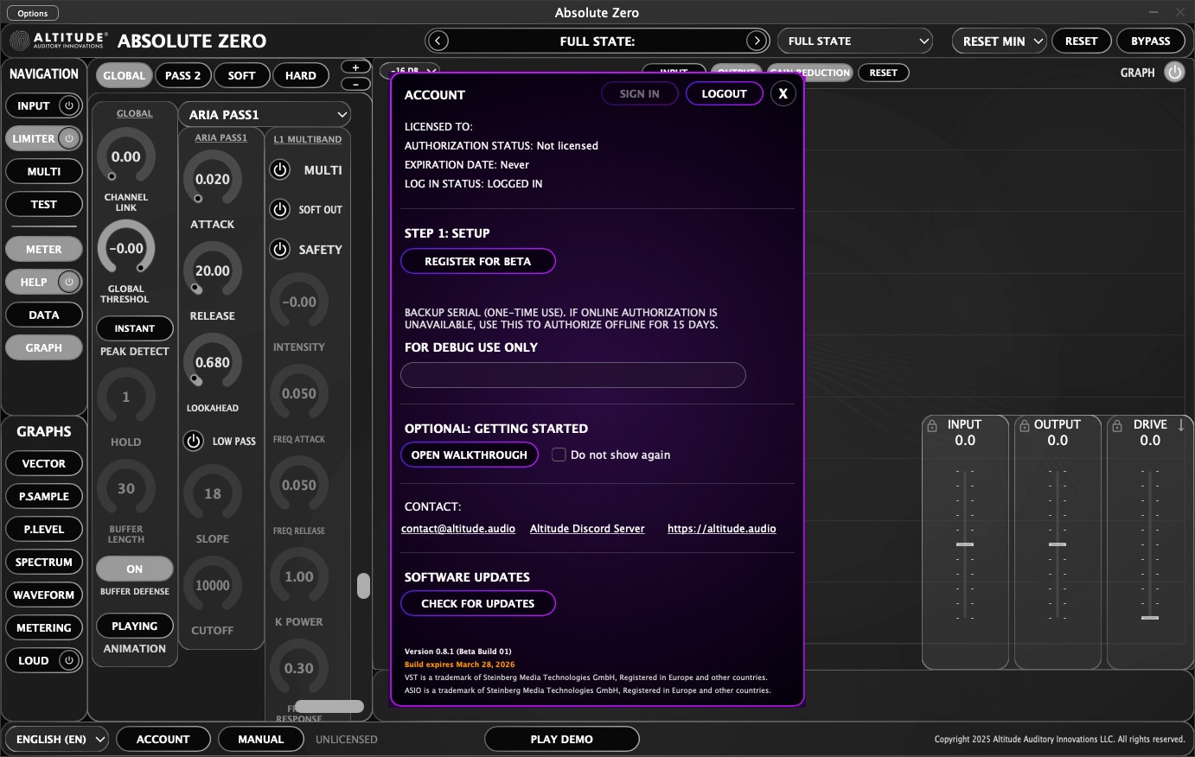
Task: Click the debug serial input field
Action: (572, 375)
